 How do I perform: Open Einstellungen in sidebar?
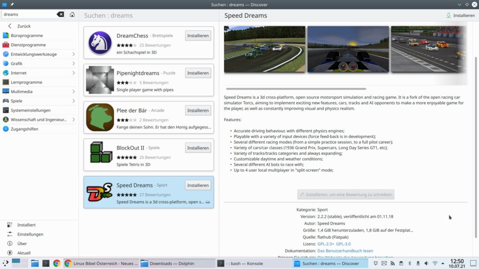point(39,234)
